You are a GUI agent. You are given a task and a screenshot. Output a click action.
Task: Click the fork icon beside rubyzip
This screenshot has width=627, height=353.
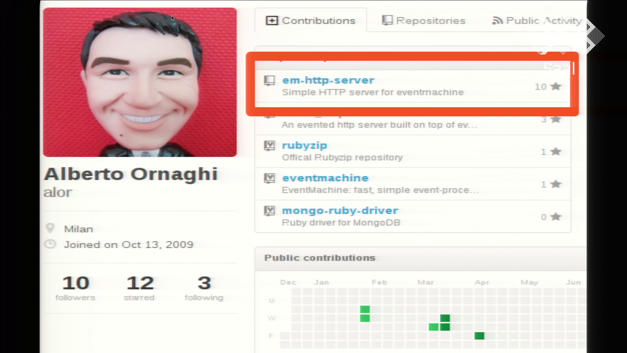(x=269, y=145)
